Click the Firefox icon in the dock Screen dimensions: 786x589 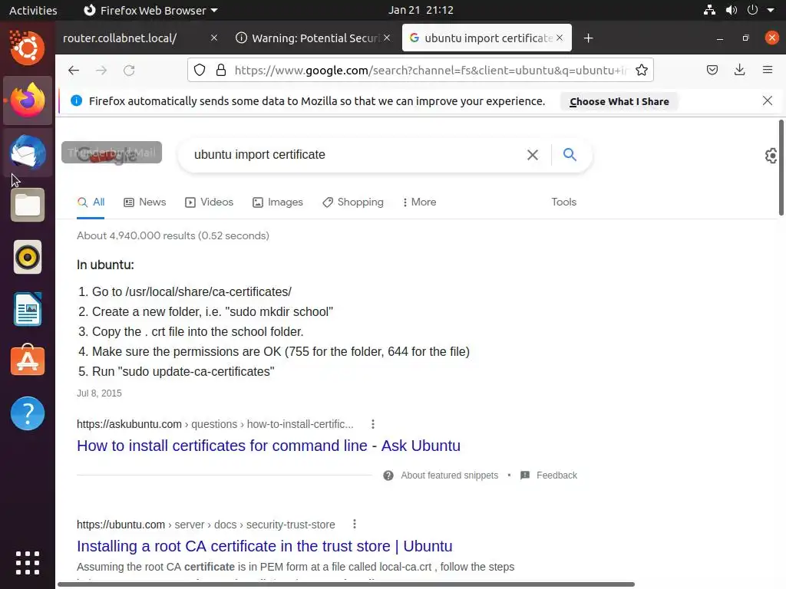28,100
